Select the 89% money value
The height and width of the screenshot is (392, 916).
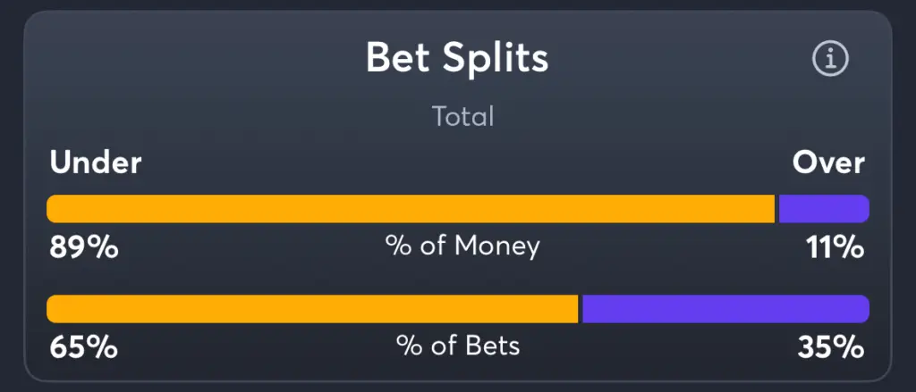84,248
